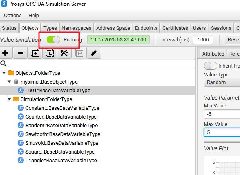The image size is (240, 175).
Task: Select Random::BaseDataVariableType row
Action: (98, 125)
